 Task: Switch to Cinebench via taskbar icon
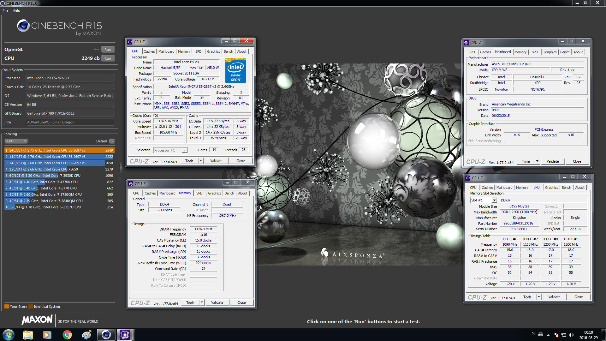106,335
